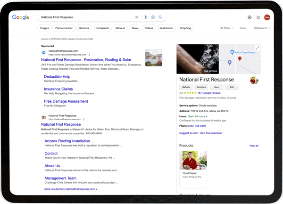Open settings gear icon
The image size is (283, 204).
(250, 17)
